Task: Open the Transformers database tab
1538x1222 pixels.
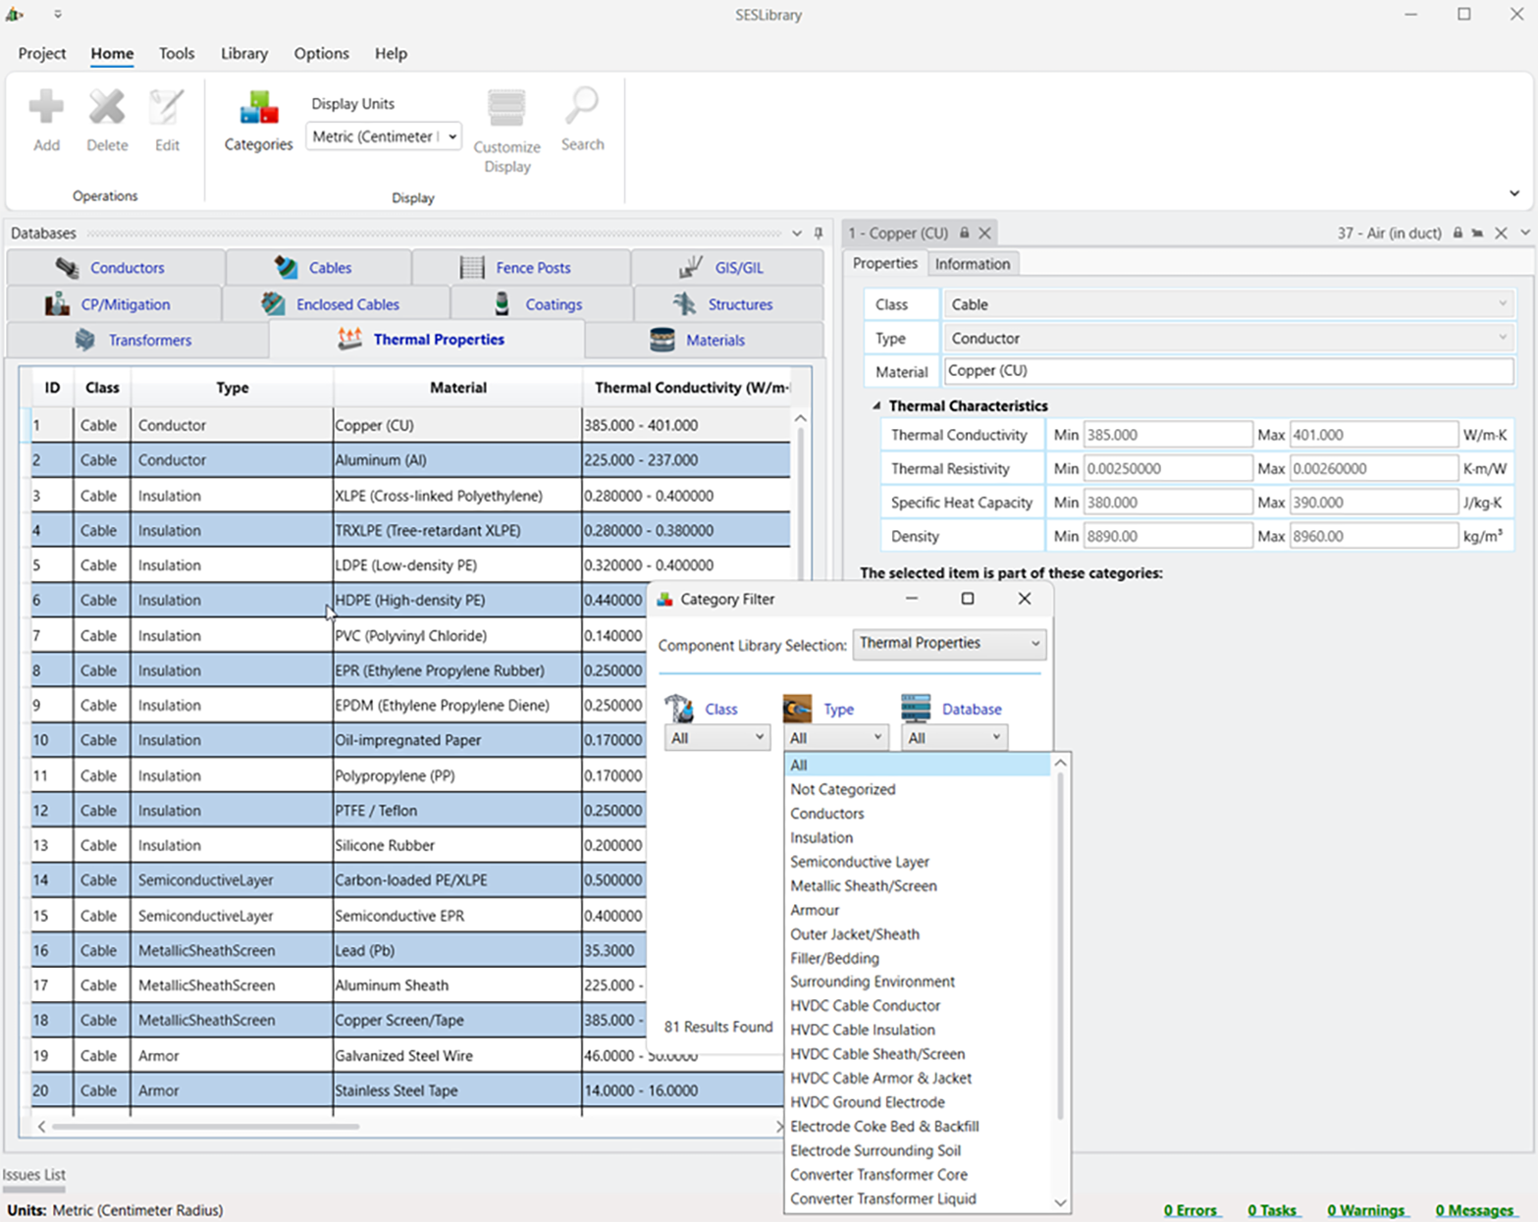Action: pos(137,341)
